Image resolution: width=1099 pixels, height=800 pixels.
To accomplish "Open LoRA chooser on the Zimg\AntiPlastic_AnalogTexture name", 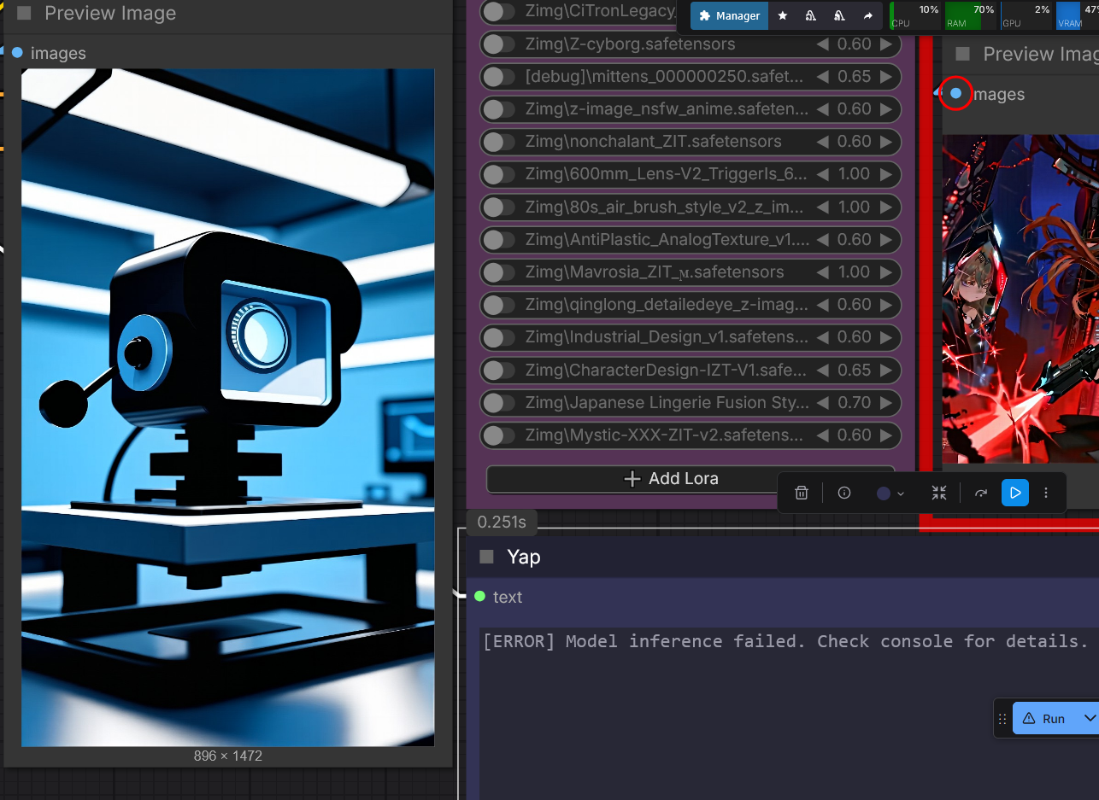I will 667,240.
